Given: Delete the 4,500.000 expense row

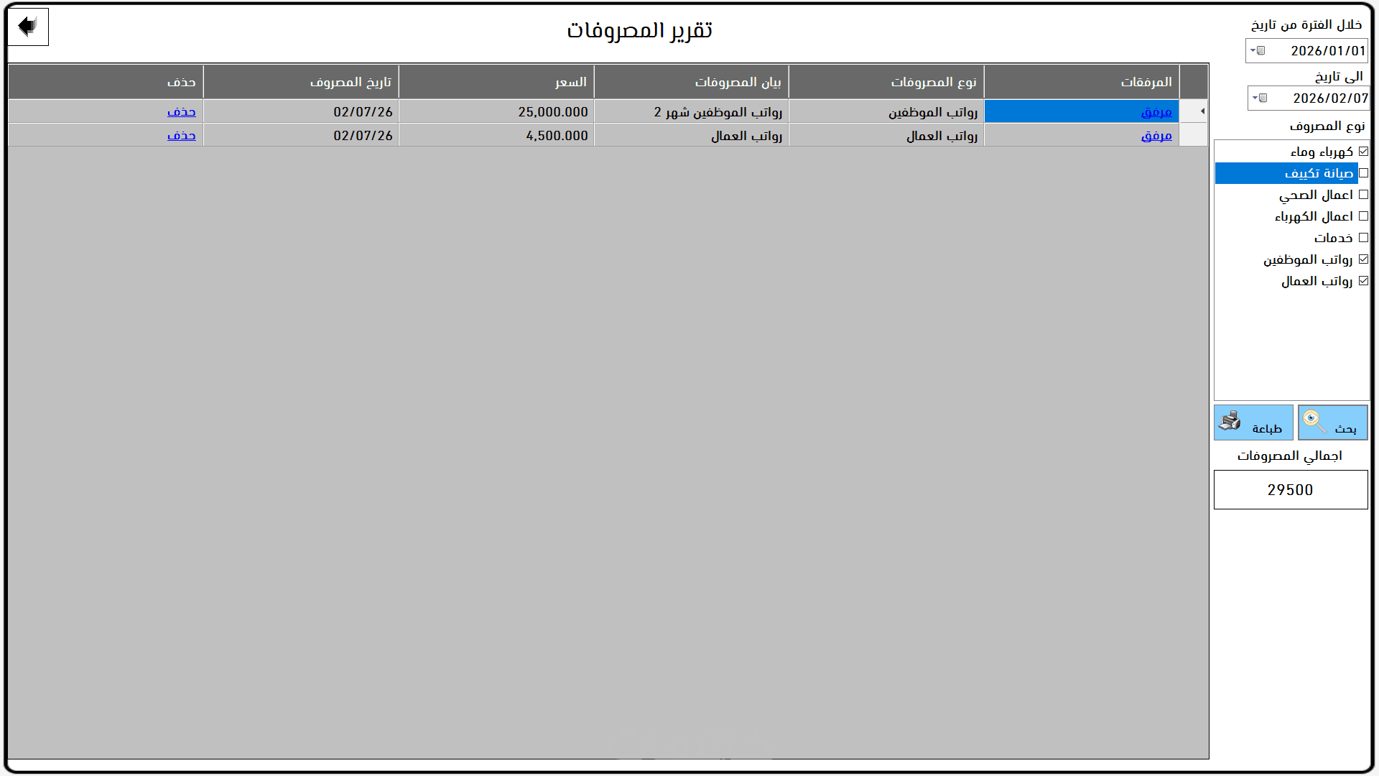Looking at the screenshot, I should point(181,136).
